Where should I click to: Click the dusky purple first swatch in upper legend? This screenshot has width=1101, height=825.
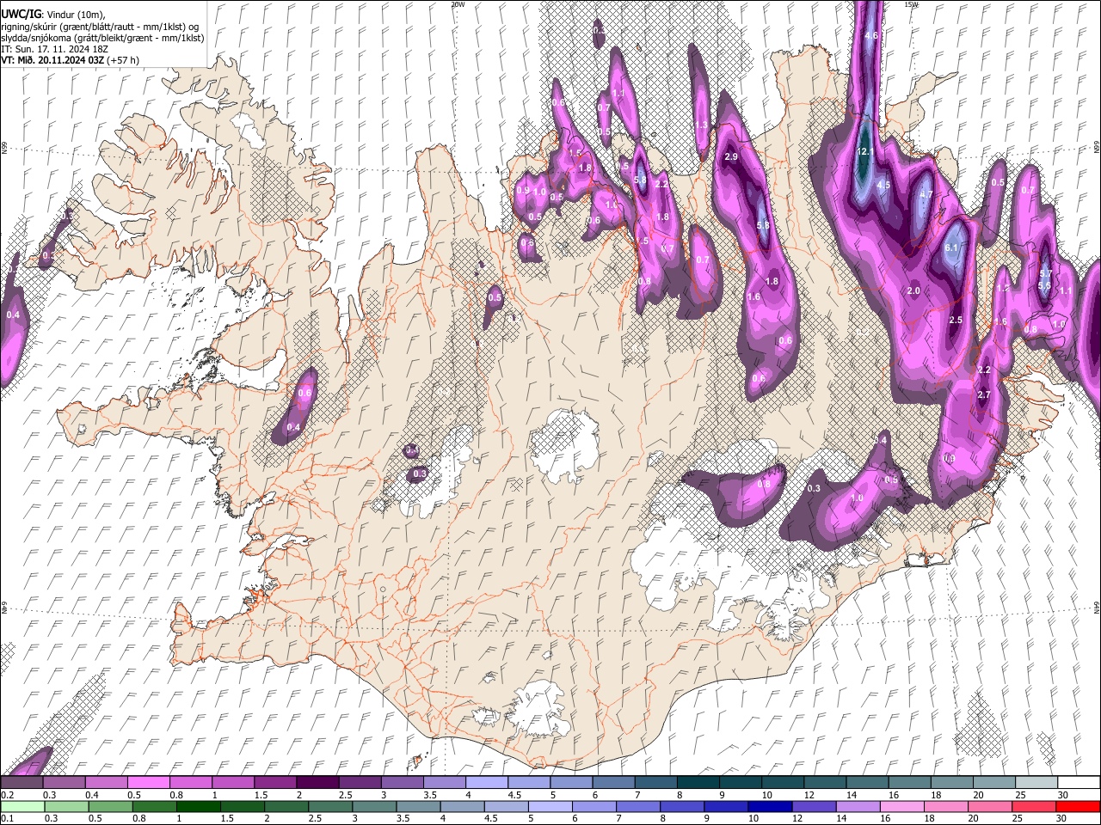pos(22,783)
